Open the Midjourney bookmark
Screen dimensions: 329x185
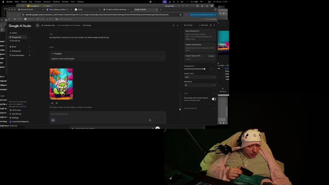(x=30, y=19)
